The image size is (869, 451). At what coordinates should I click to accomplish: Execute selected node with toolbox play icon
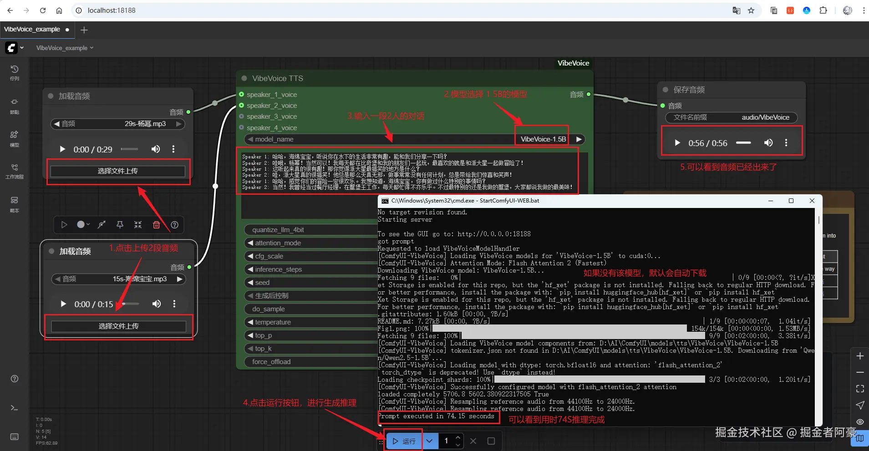tap(64, 225)
